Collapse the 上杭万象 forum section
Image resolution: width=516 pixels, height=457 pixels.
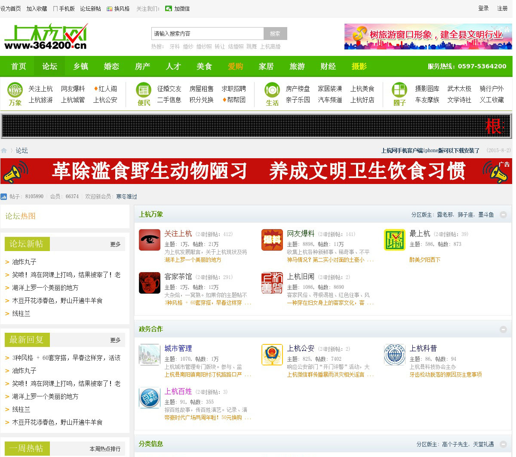(503, 215)
